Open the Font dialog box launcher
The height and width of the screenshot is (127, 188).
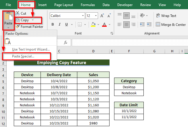pos(112,34)
